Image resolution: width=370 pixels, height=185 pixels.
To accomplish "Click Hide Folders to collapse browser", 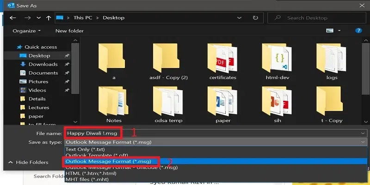I will pos(28,162).
